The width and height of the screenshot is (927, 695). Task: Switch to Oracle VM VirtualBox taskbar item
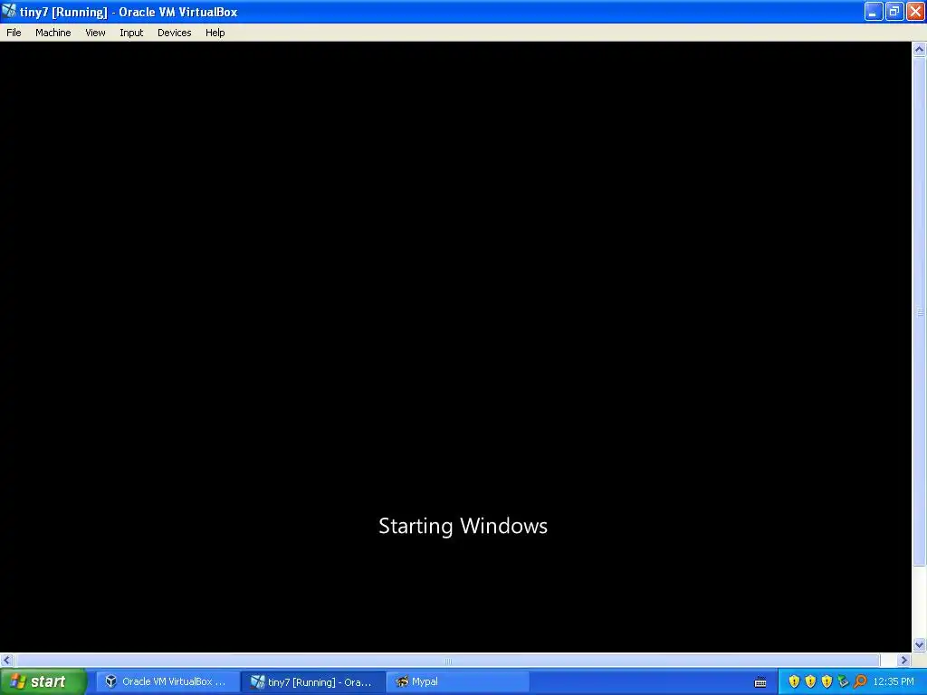click(167, 682)
